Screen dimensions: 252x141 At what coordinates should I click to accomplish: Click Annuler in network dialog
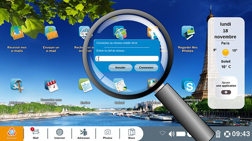120,68
